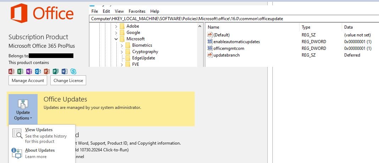Open the Edit menu in Registry Editor
Image resolution: width=379 pixels, height=163 pixels.
[106, 11]
